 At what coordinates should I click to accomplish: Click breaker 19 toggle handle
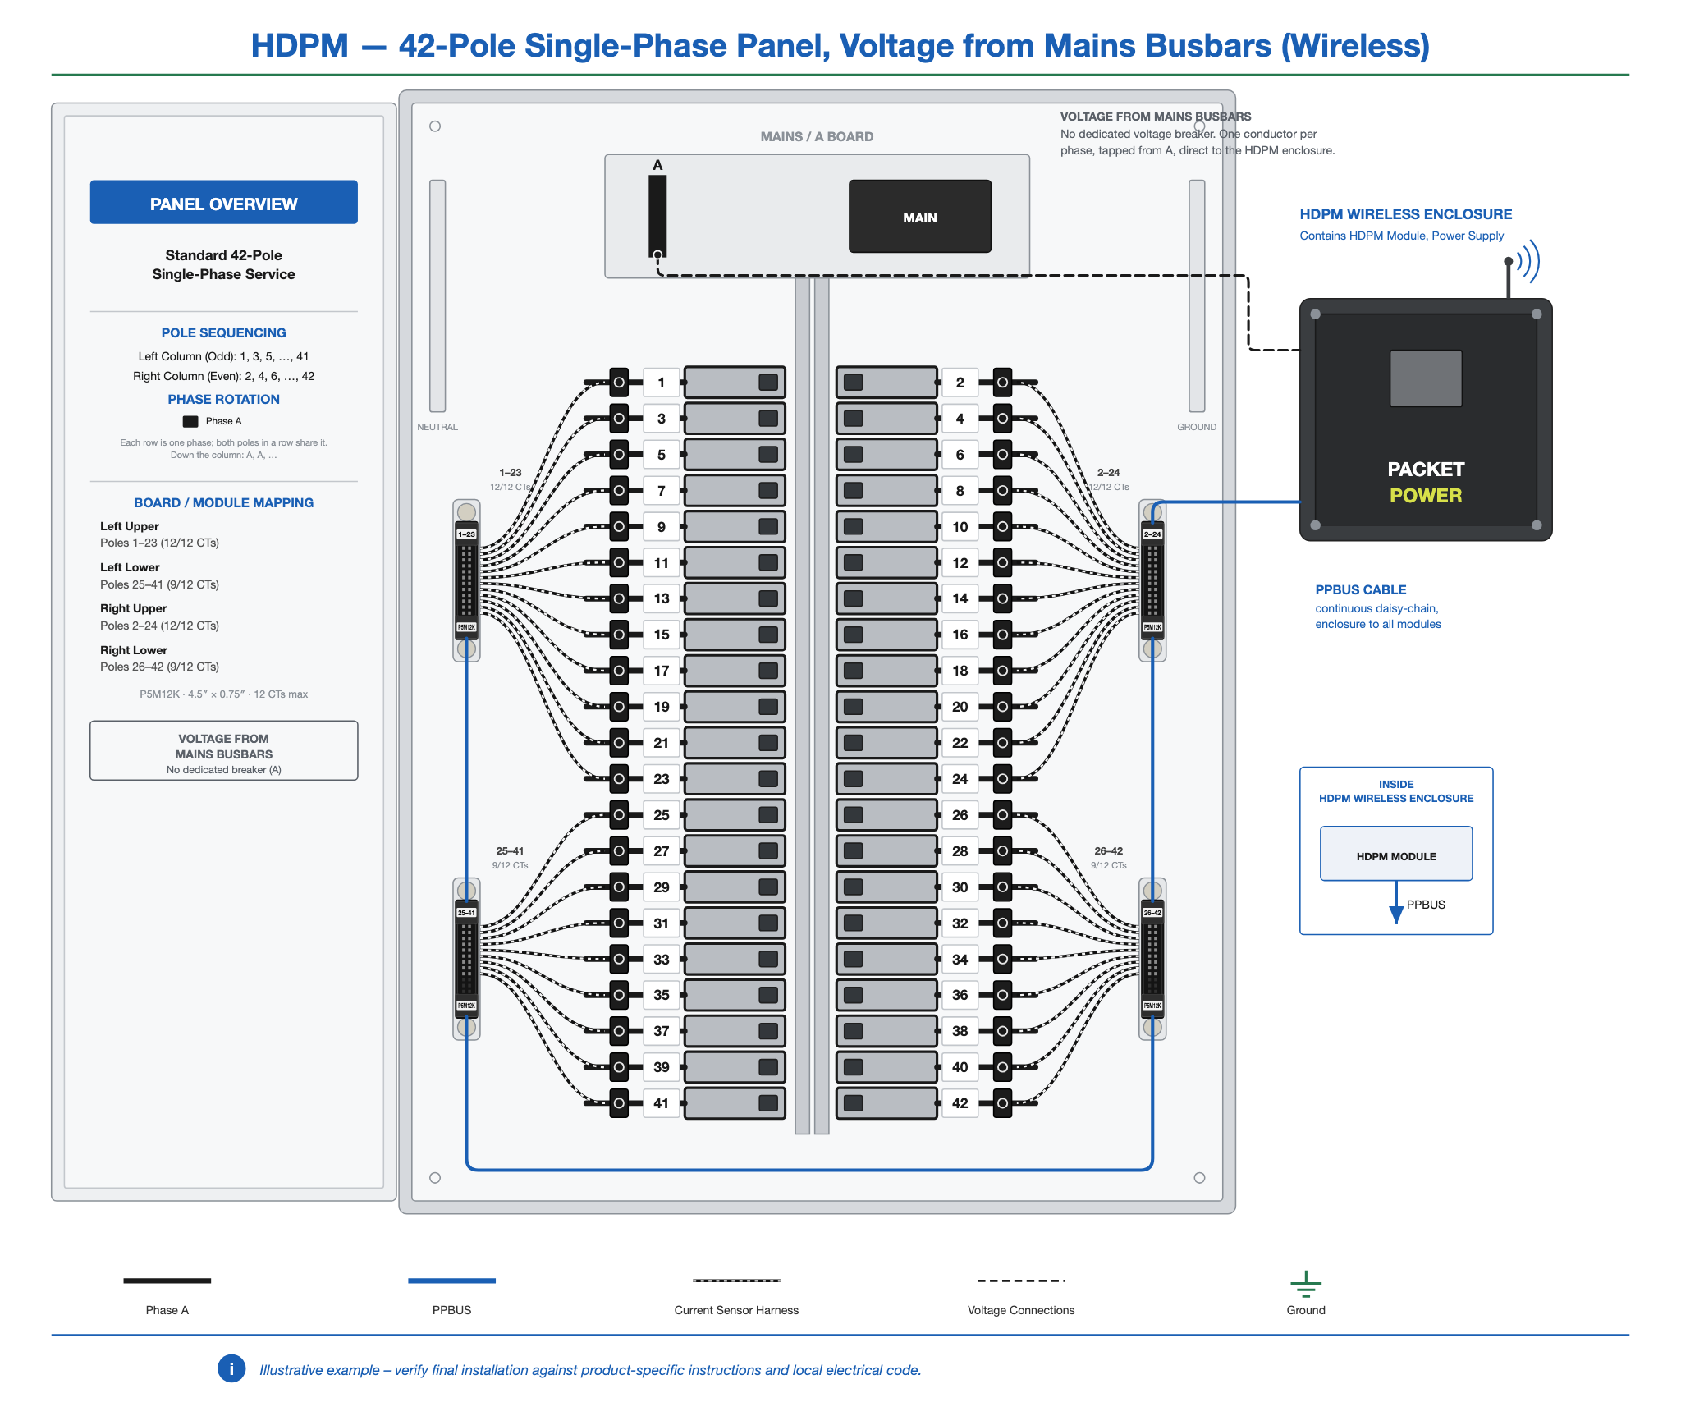coord(768,707)
